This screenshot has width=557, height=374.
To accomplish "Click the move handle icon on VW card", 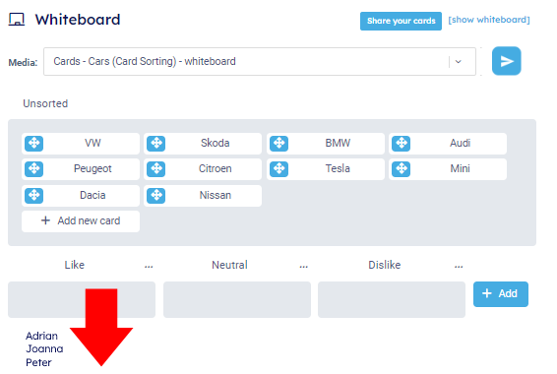I will 34,144.
